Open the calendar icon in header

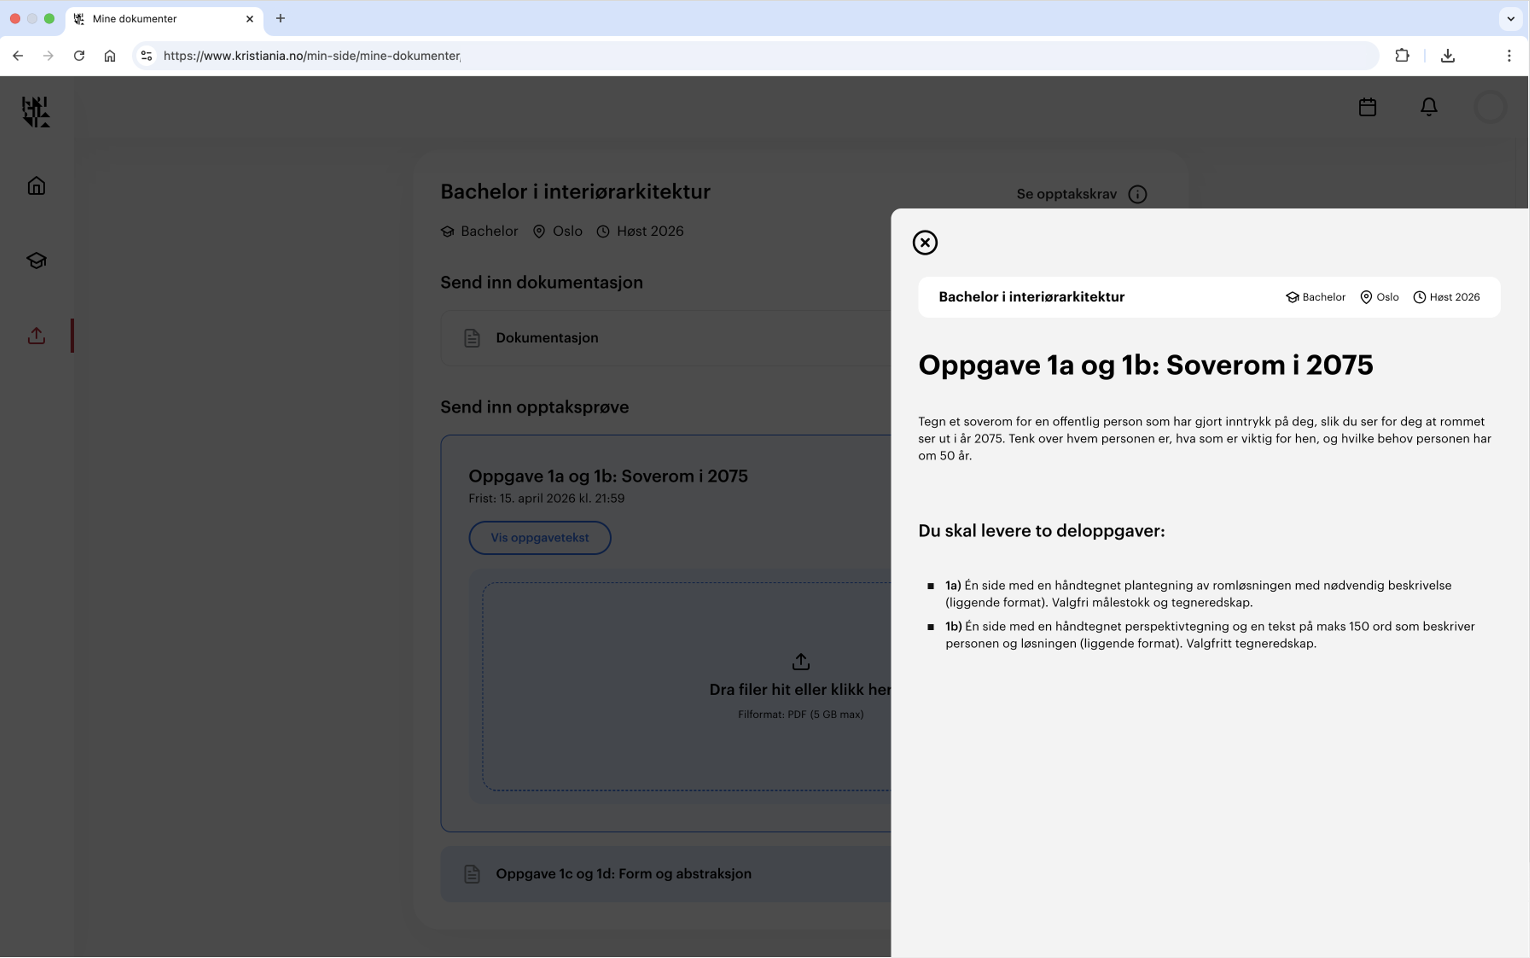(1367, 107)
